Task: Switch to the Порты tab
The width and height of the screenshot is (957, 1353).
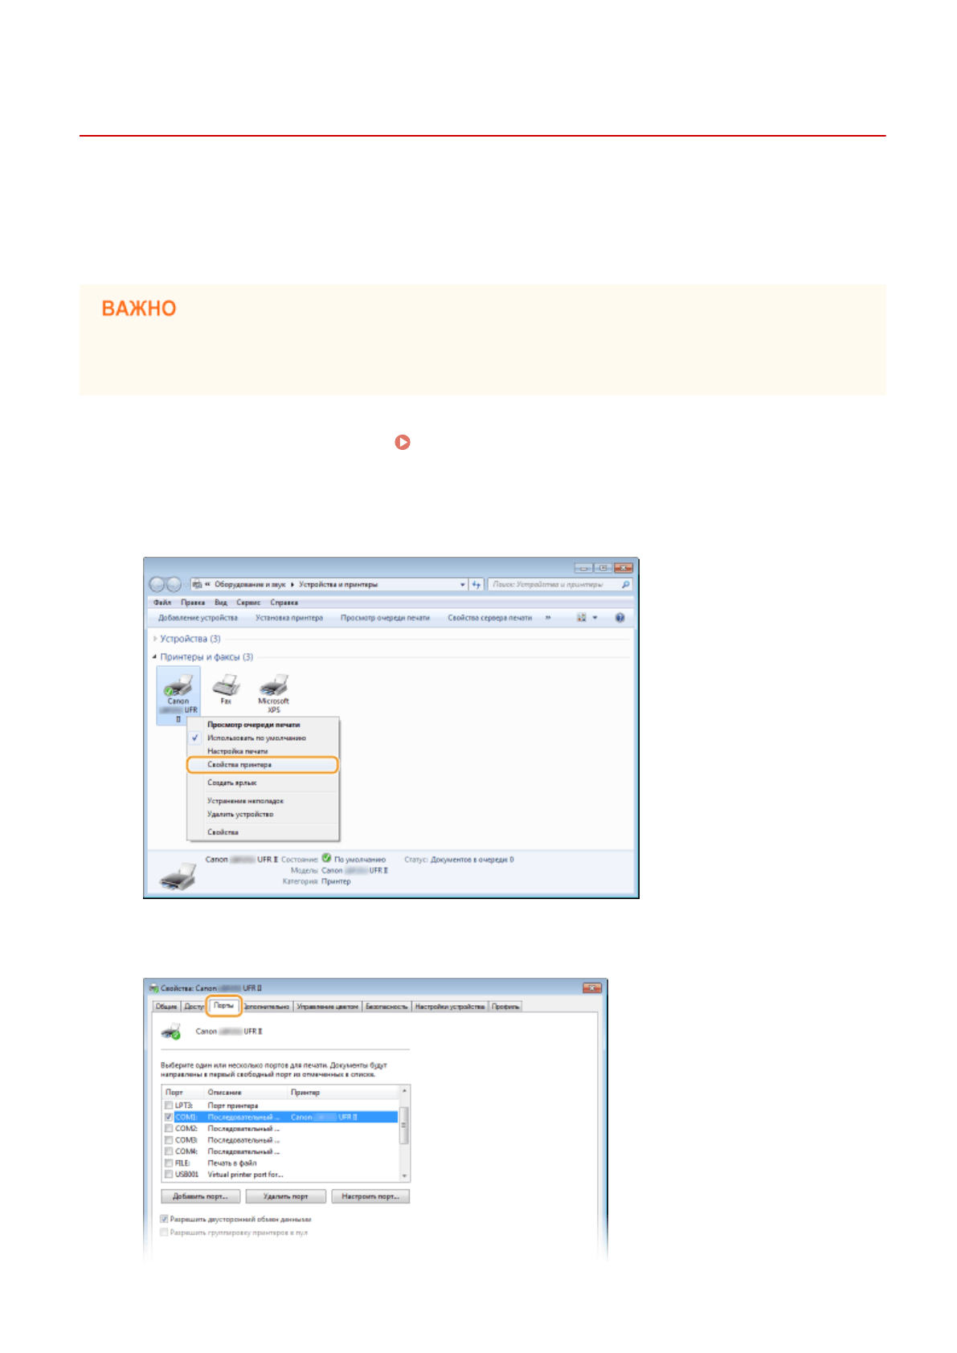Action: 223,1005
